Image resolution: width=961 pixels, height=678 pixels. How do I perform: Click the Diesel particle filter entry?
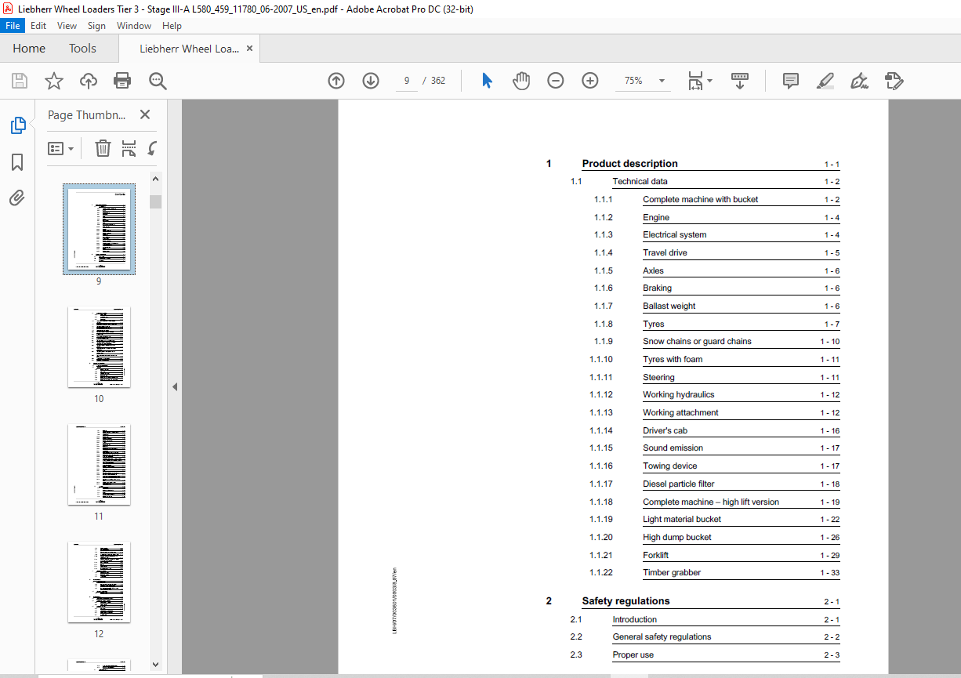click(678, 484)
